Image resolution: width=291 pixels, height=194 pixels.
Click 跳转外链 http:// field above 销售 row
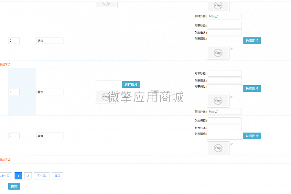[225, 16]
